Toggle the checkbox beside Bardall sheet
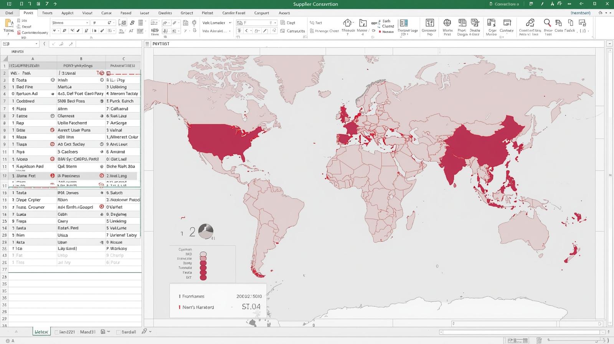This screenshot has width=614, height=344. tap(119, 332)
